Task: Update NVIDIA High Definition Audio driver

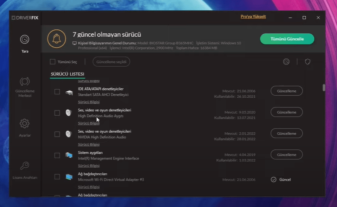Action: (x=286, y=133)
